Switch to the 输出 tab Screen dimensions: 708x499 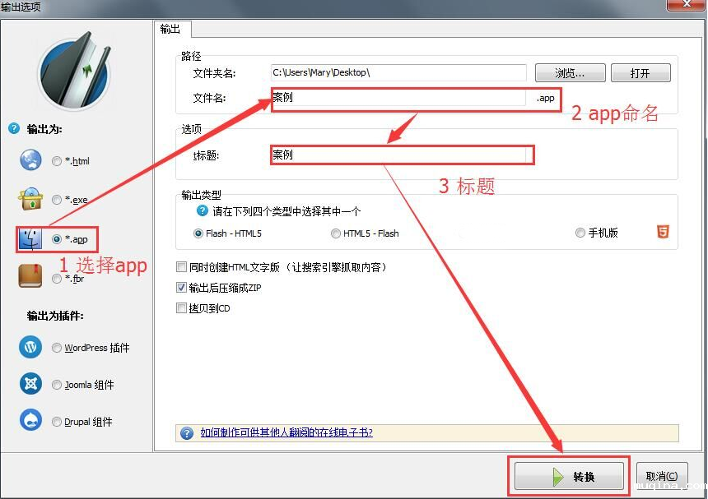170,30
